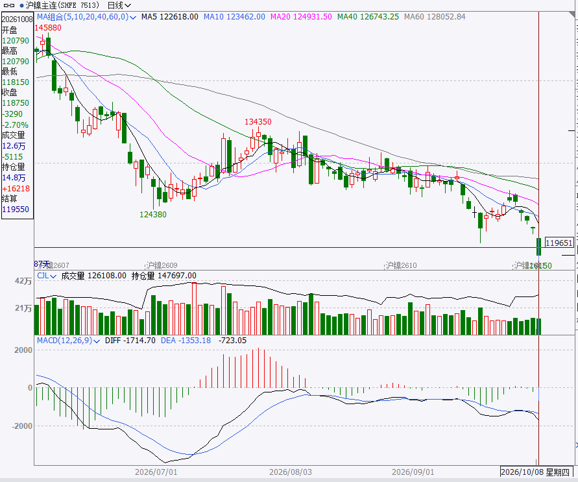Click the 145880 high price marker
The height and width of the screenshot is (482, 578).
pos(48,28)
